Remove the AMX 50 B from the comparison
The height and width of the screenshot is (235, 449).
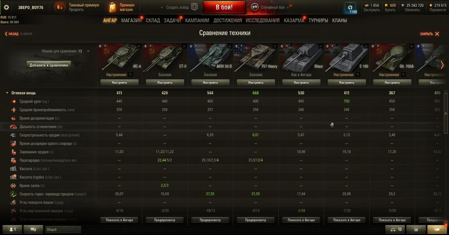click(230, 46)
